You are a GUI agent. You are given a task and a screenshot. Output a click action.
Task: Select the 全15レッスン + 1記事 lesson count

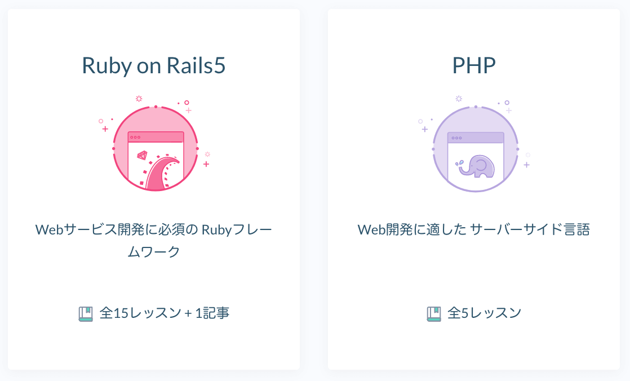[x=165, y=313]
